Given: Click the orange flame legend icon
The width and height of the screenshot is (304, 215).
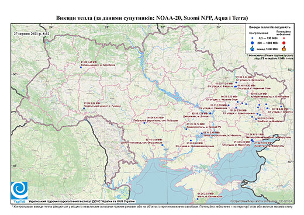Looking at the screenshot, I should (x=284, y=48).
